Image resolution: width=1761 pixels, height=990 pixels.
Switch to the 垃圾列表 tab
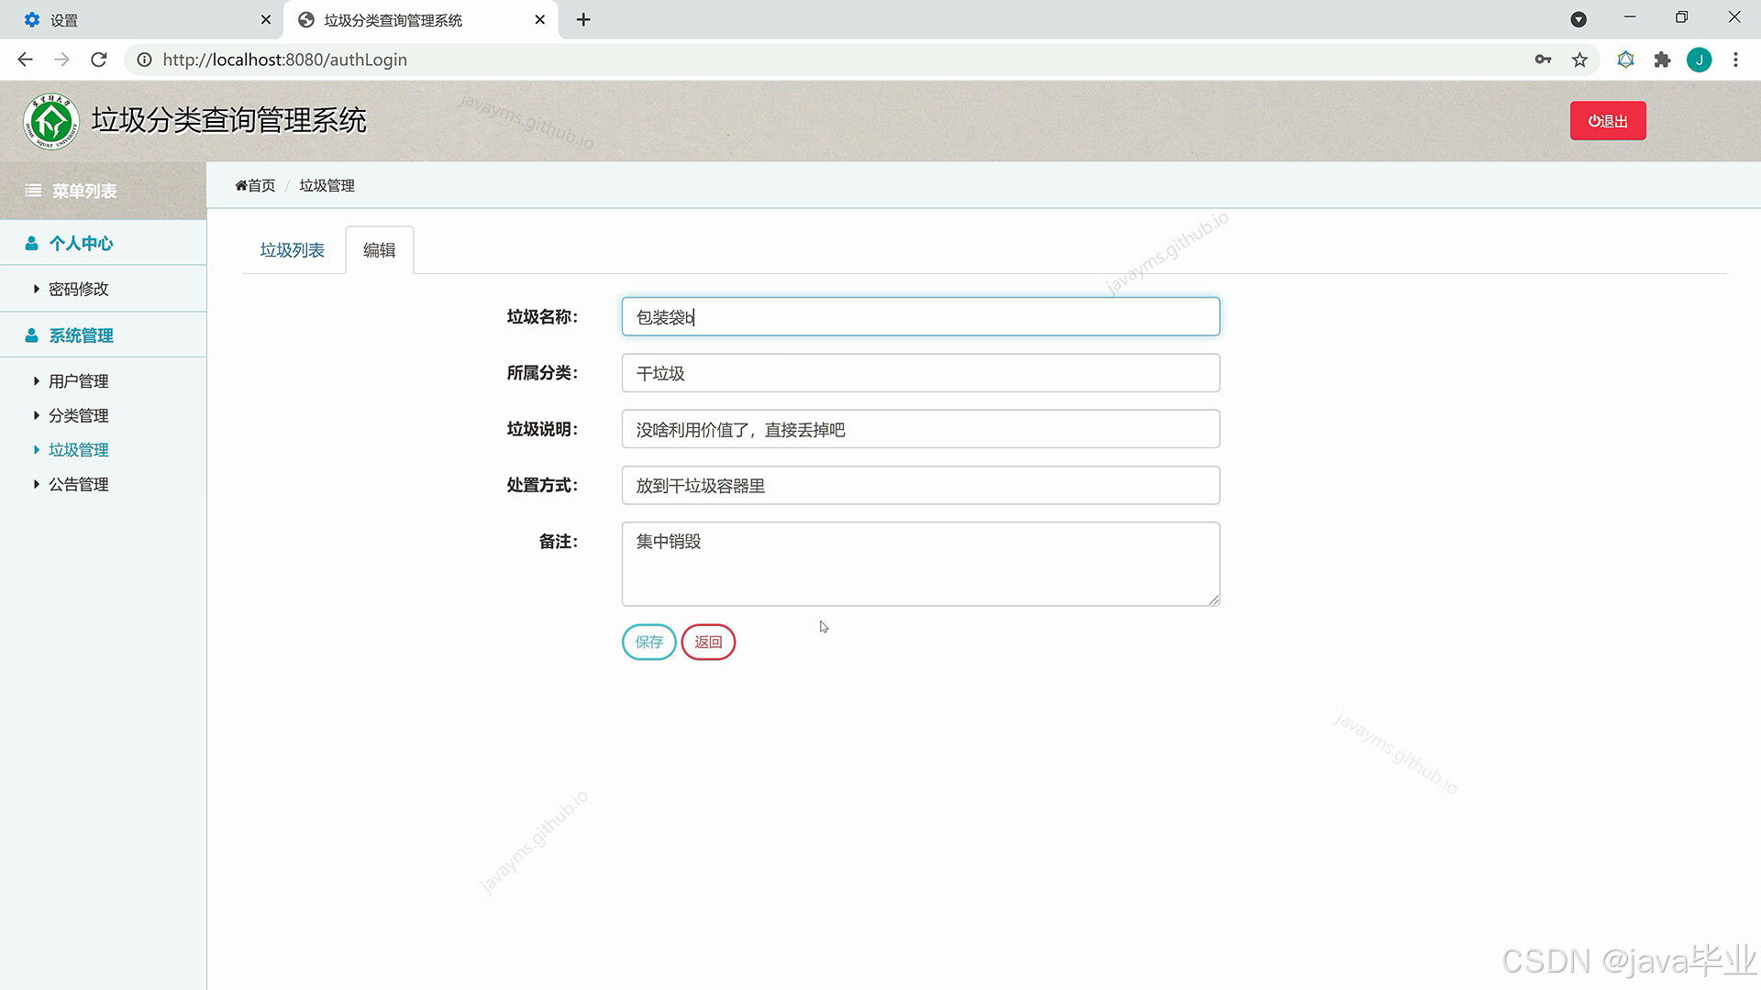(292, 250)
